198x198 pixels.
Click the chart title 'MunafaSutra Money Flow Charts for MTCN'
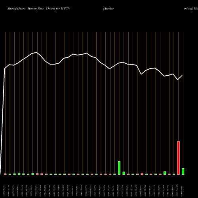pos(39,9)
